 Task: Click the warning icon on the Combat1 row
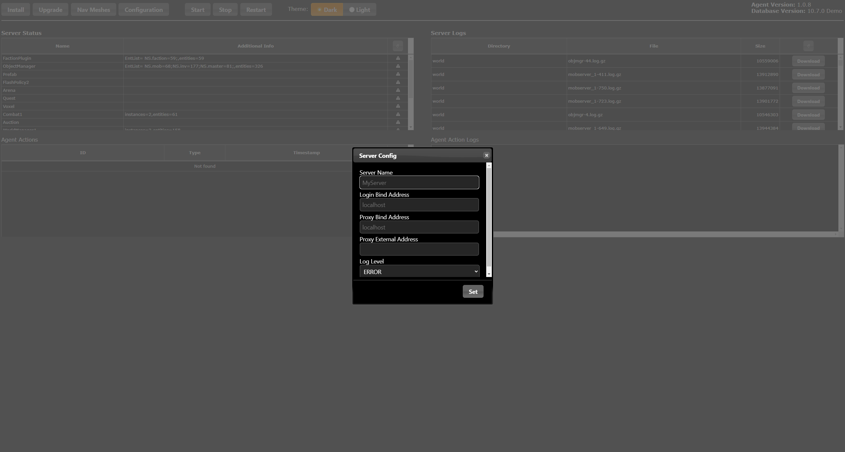pos(398,114)
